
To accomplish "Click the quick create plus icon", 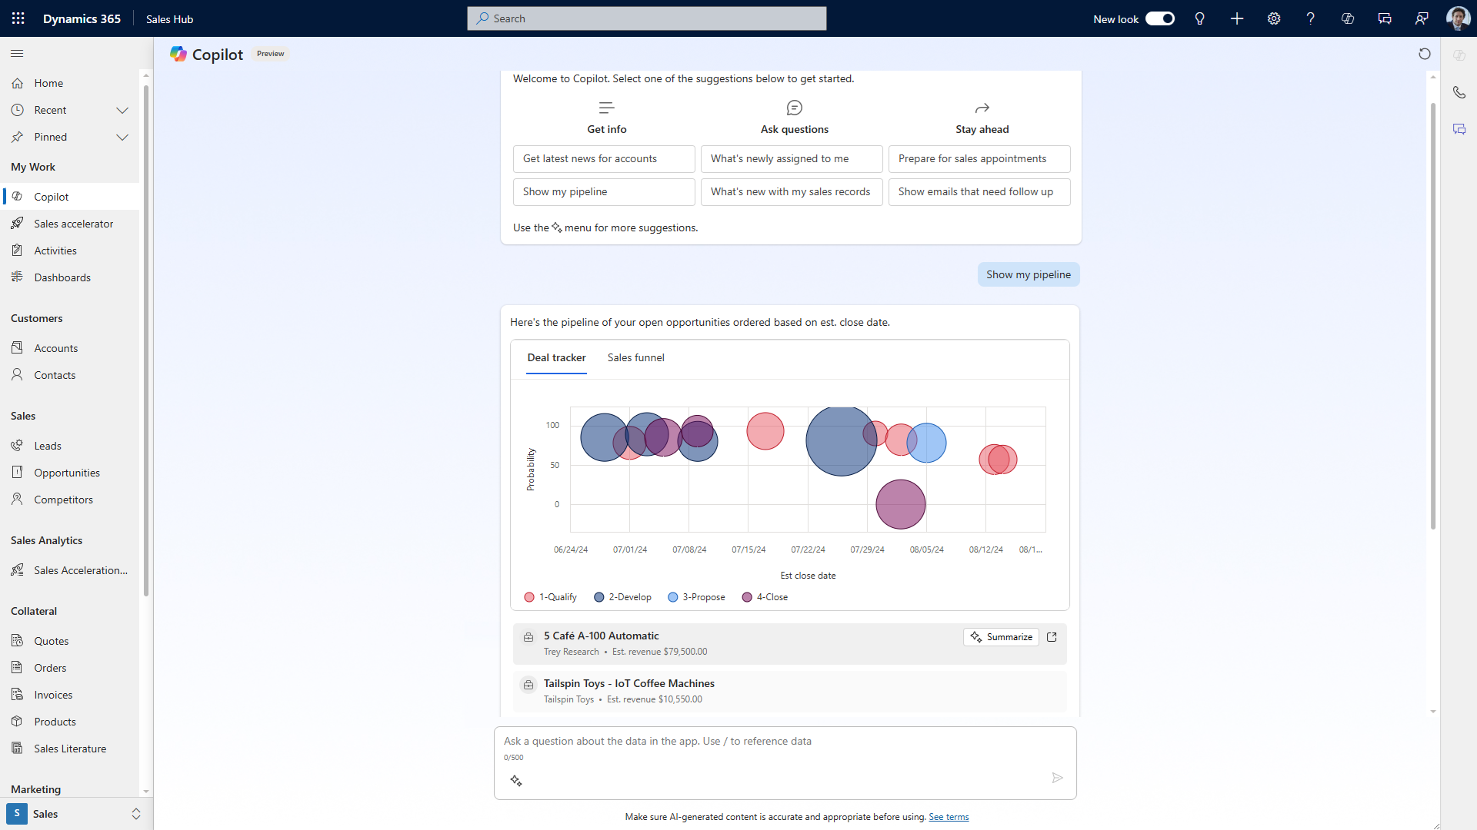I will (x=1236, y=18).
